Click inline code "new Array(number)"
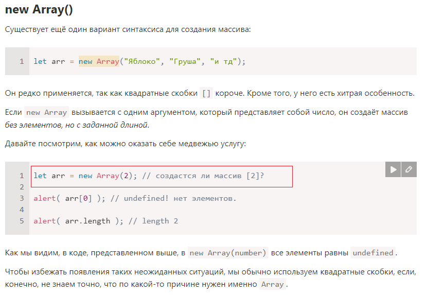Screen dimensions: 426x295 click(228, 253)
